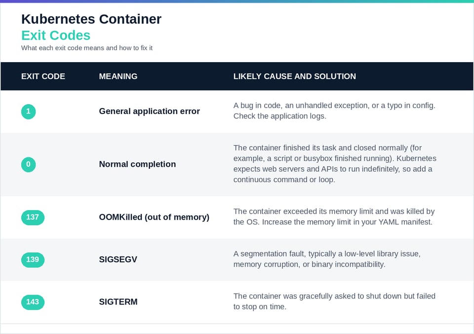
Task: Click the MEANING column header
Action: (118, 76)
